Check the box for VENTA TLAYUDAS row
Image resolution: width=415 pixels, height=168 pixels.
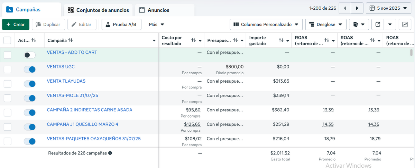[x=7, y=84]
